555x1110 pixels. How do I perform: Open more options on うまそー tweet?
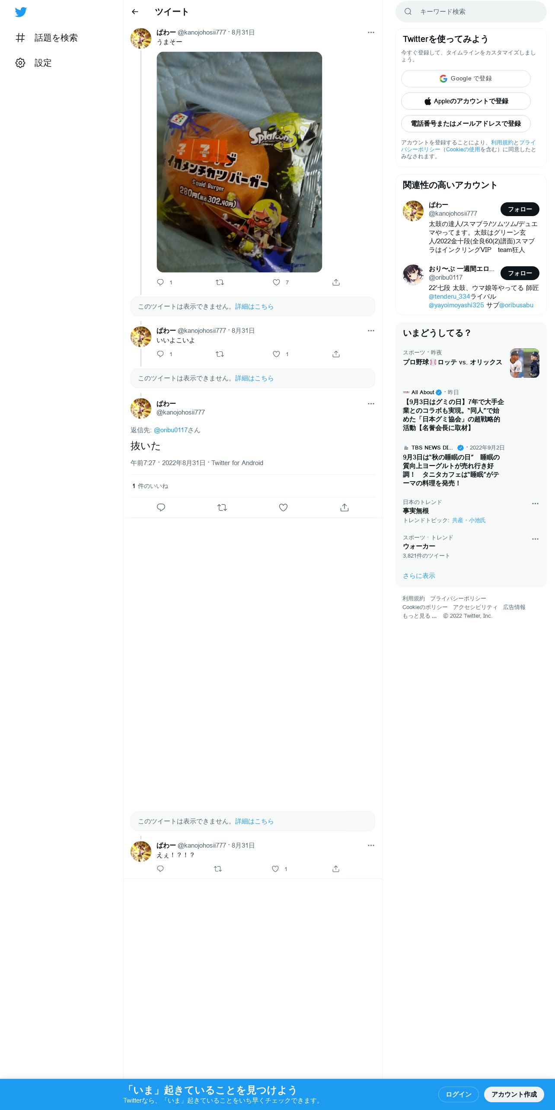pos(371,32)
